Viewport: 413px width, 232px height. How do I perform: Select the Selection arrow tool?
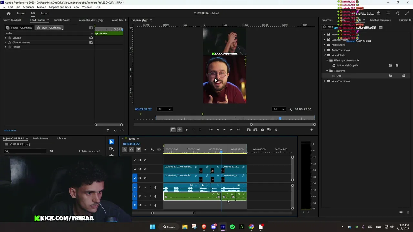click(111, 142)
